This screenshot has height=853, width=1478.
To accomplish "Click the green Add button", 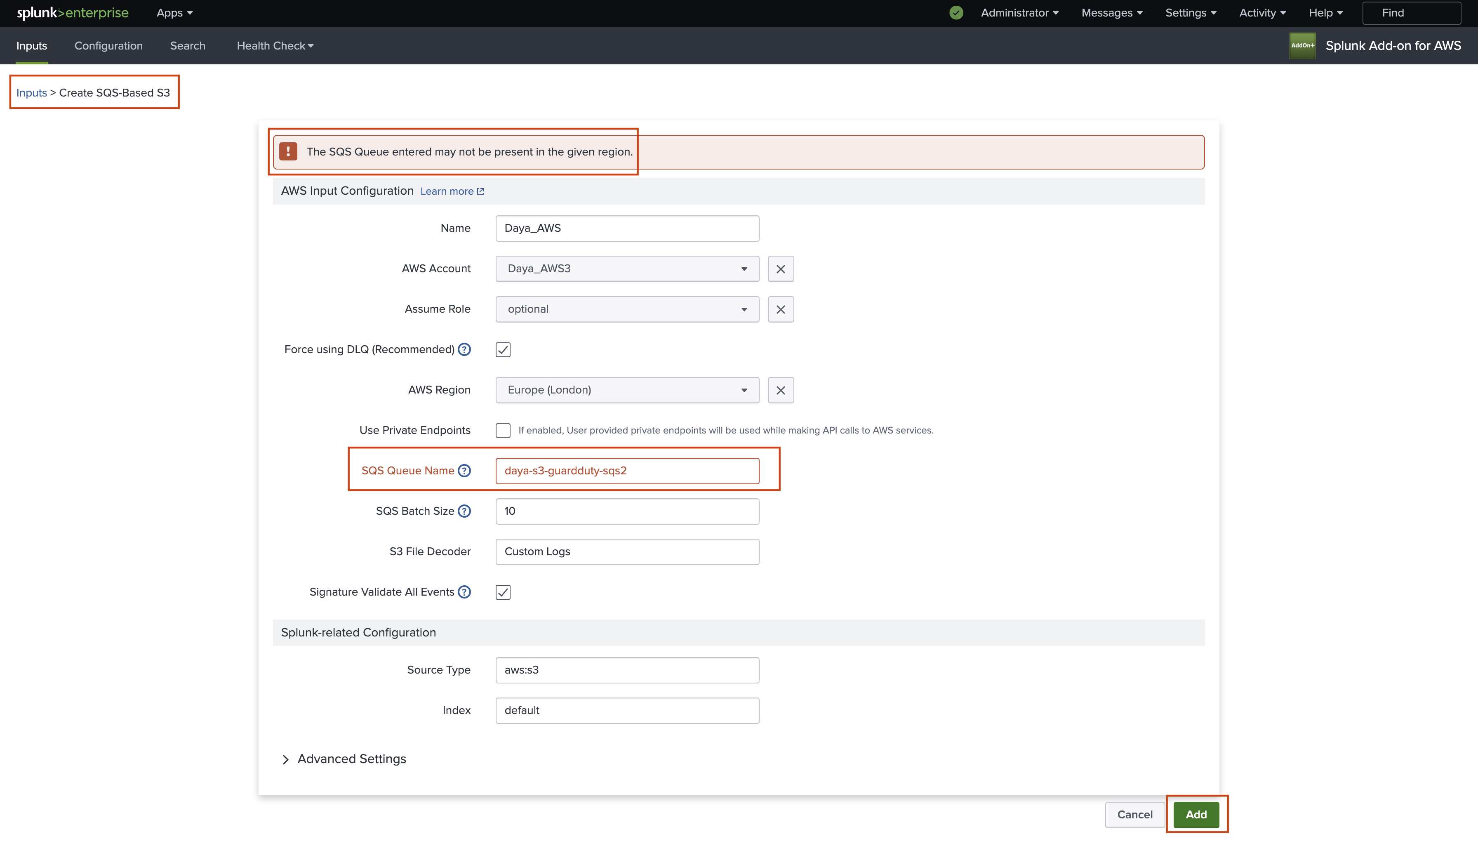I will 1196,814.
